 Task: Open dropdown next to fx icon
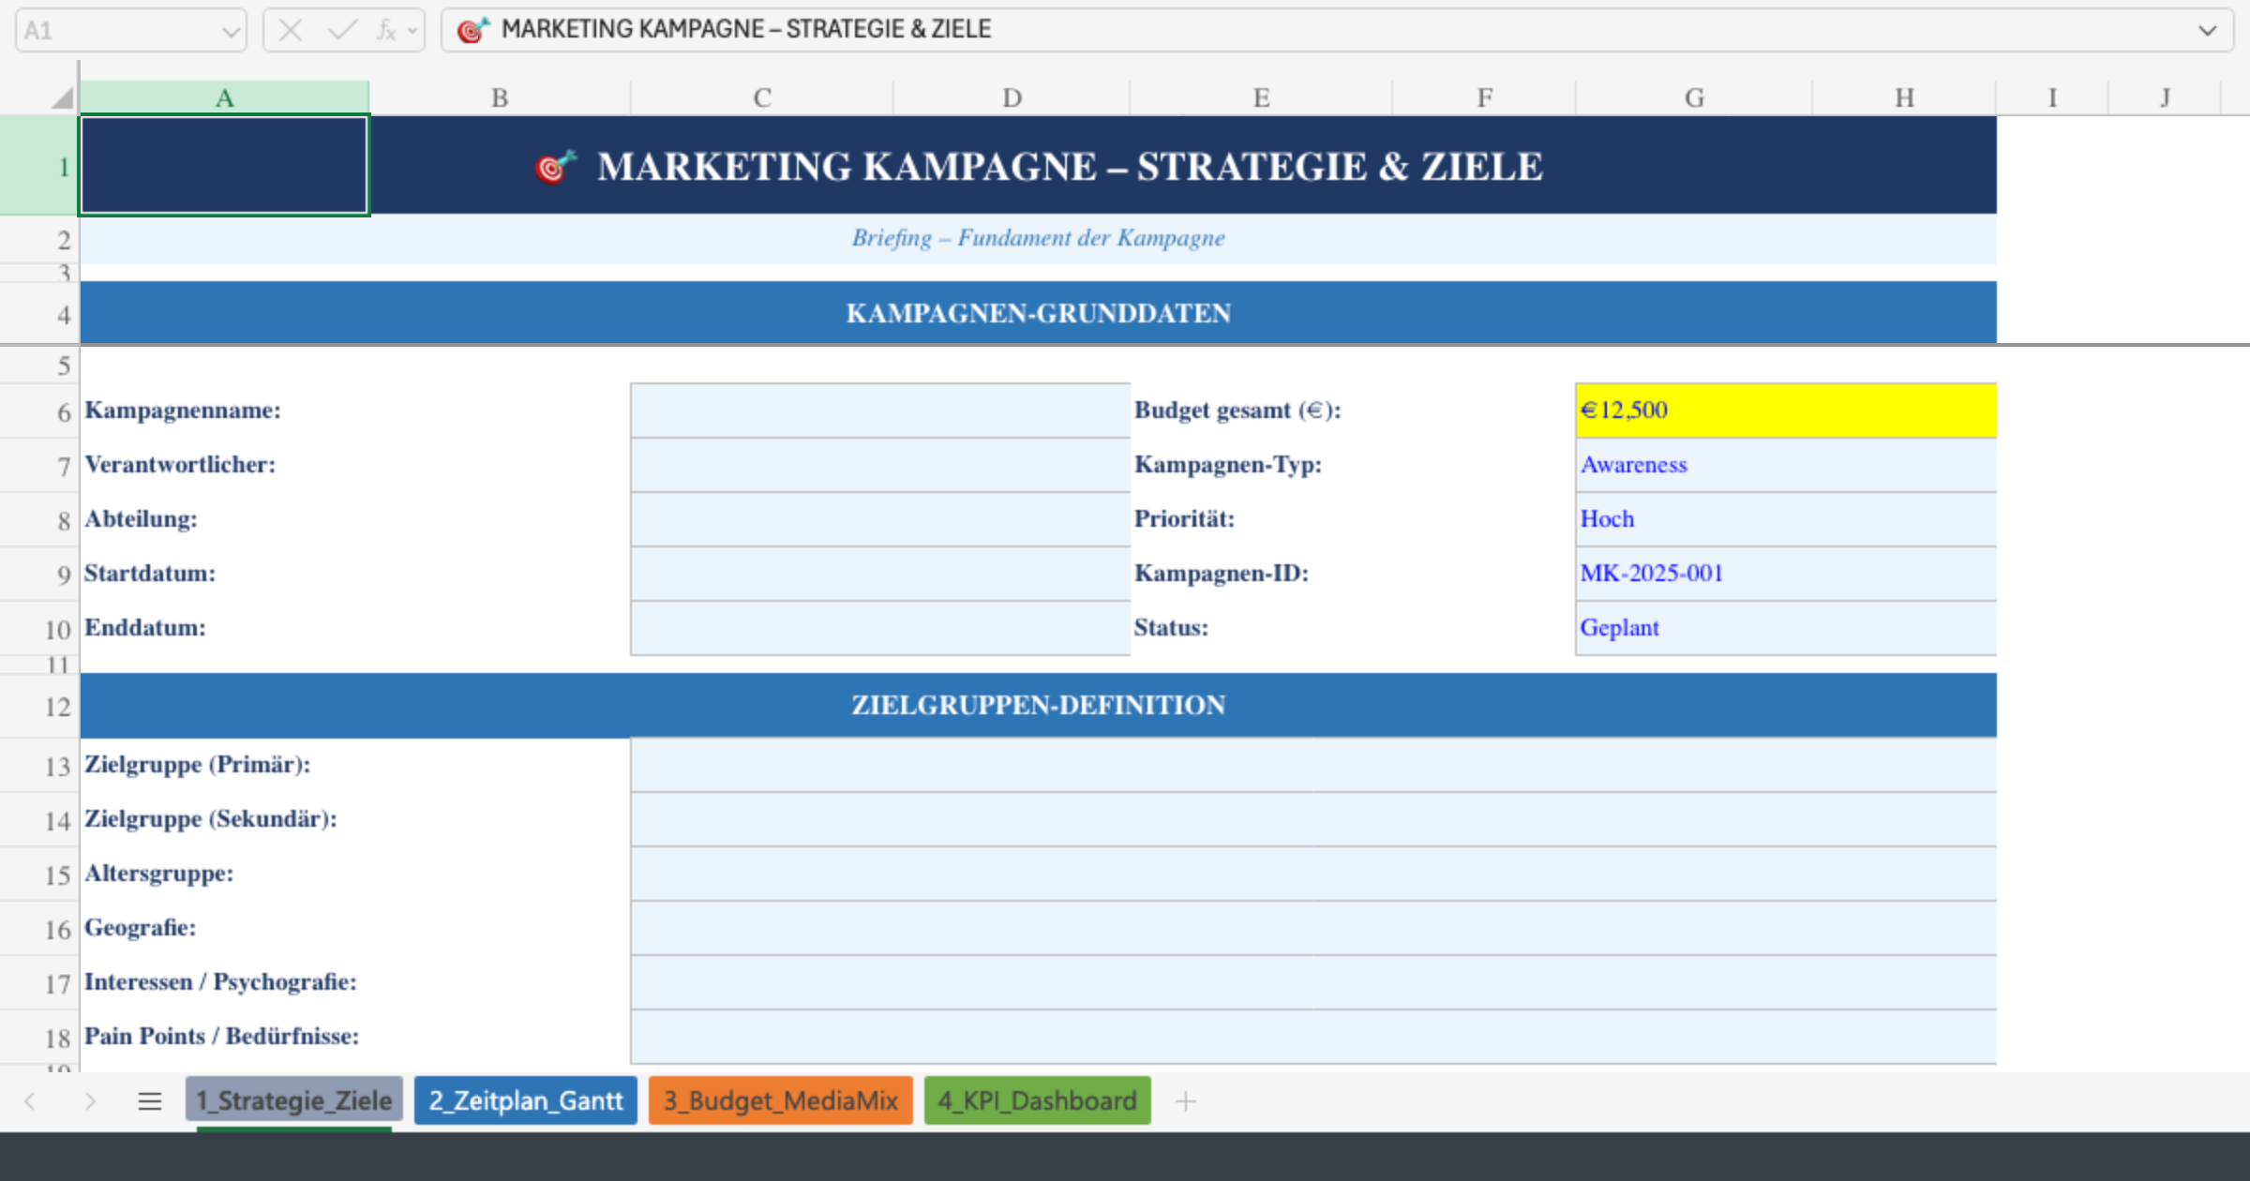tap(412, 31)
